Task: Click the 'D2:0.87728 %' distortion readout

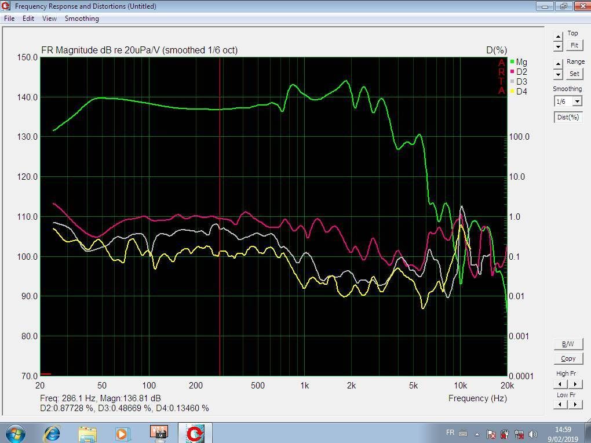Action: pos(67,408)
